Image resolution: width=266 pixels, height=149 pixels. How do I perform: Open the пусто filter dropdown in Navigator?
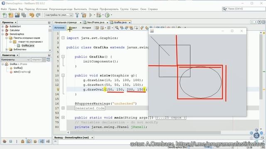click(x=39, y=60)
